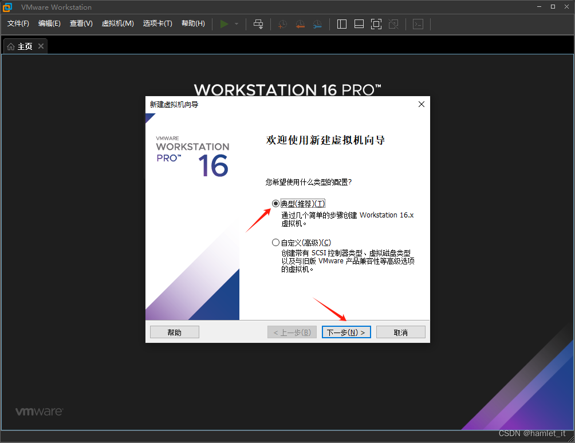Click the 帮助 button in the wizard

[x=175, y=333]
